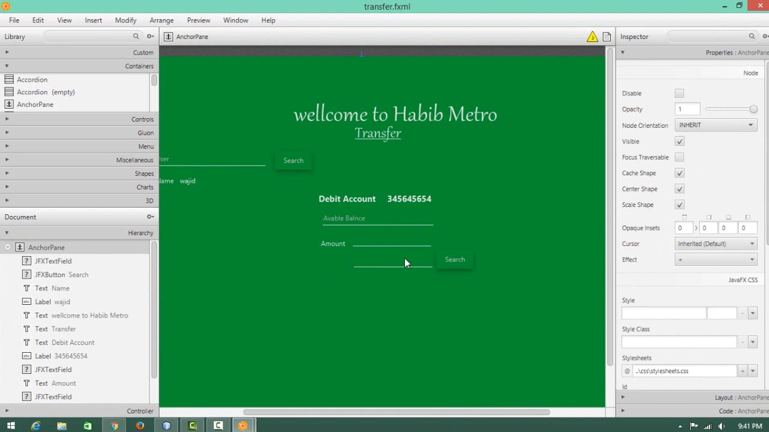This screenshot has height=432, width=769.
Task: Open the Modify menu
Action: click(126, 20)
